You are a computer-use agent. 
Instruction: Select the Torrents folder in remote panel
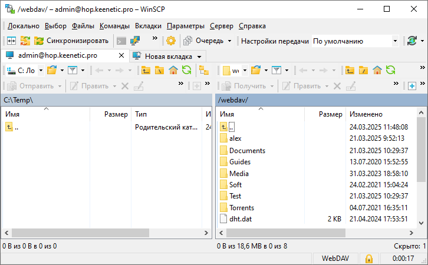(x=241, y=207)
